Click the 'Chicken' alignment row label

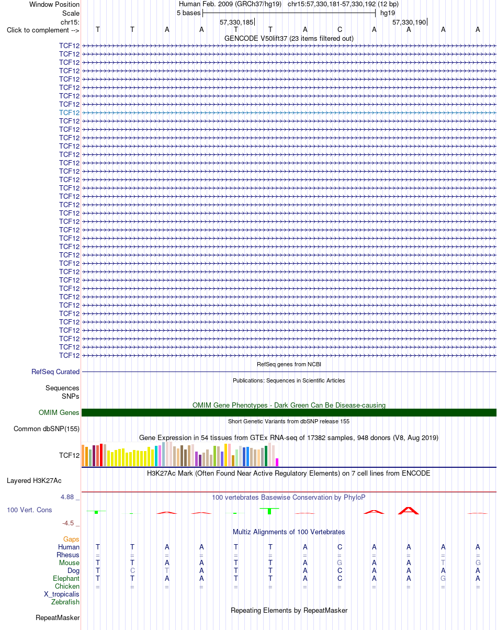point(67,587)
